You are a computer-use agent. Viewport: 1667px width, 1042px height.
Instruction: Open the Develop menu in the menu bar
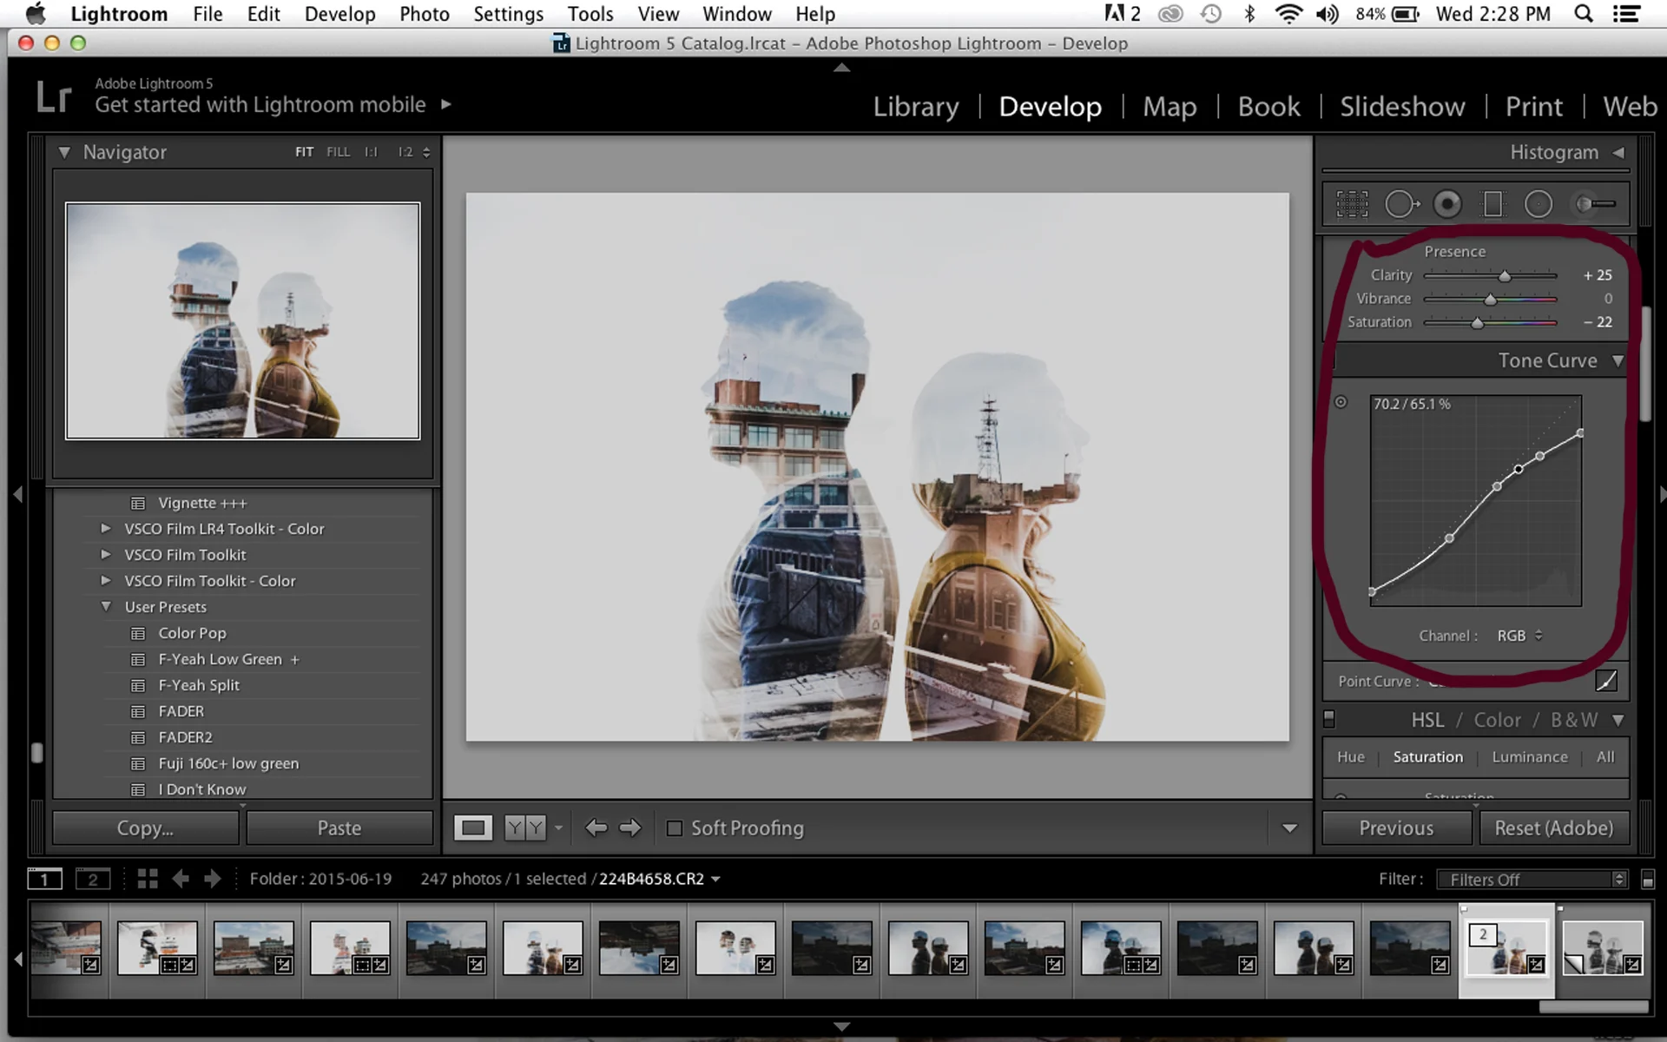pos(339,14)
